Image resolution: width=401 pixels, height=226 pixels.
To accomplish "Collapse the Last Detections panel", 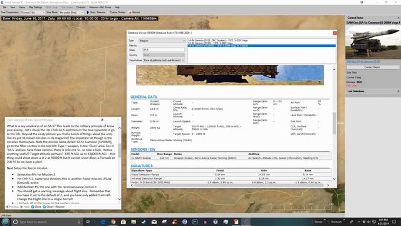I will click(x=398, y=91).
